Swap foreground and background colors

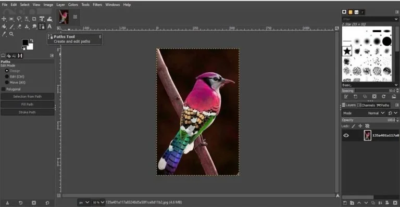(x=32, y=41)
